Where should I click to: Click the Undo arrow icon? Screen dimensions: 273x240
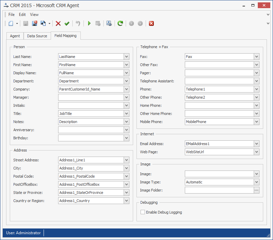78,23
